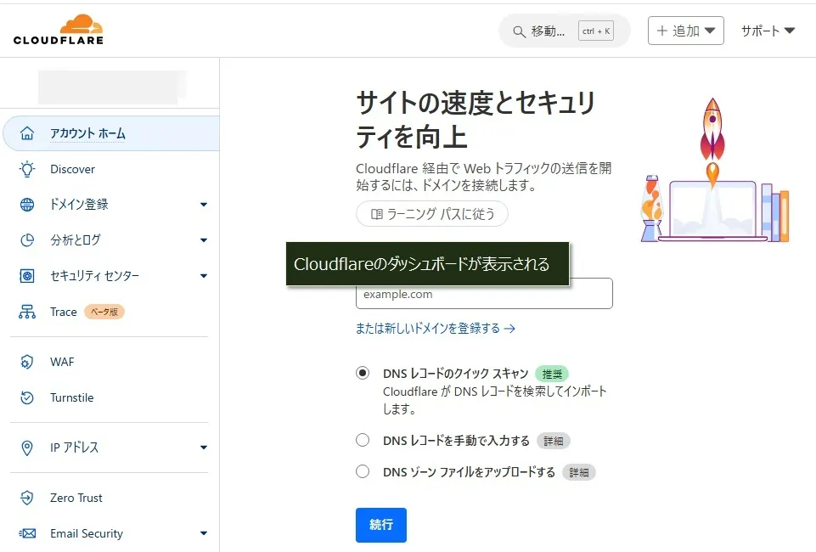Click the arrow icon after 新しいドメインを登録する
Image resolution: width=816 pixels, height=552 pixels.
pyautogui.click(x=509, y=329)
